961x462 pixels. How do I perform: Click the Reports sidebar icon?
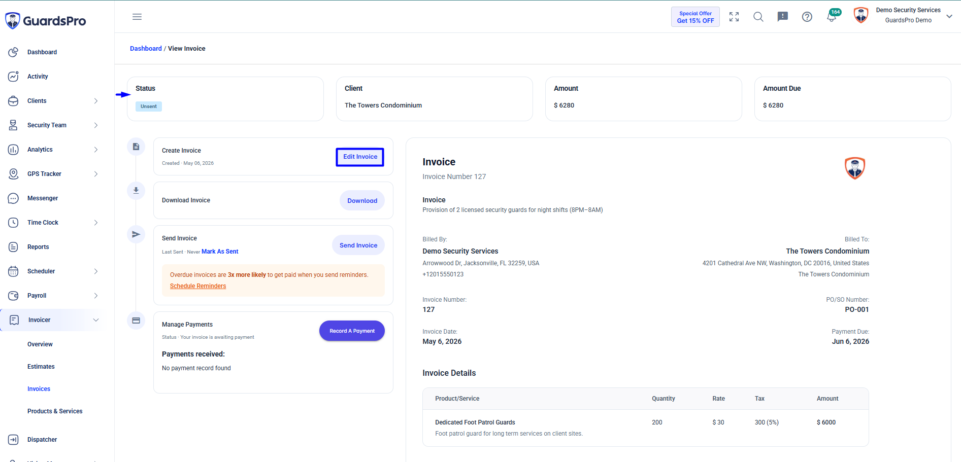pyautogui.click(x=14, y=247)
